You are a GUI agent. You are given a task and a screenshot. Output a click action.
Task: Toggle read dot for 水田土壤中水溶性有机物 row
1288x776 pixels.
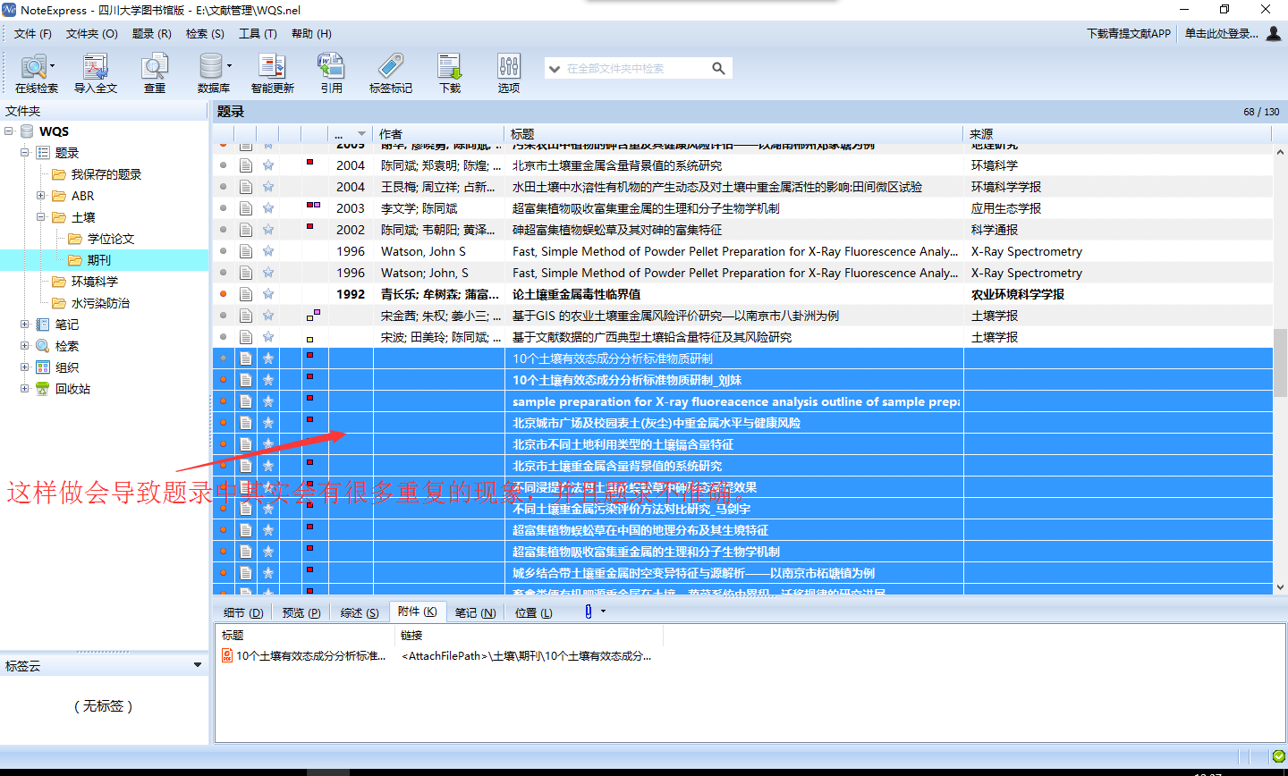tap(223, 187)
